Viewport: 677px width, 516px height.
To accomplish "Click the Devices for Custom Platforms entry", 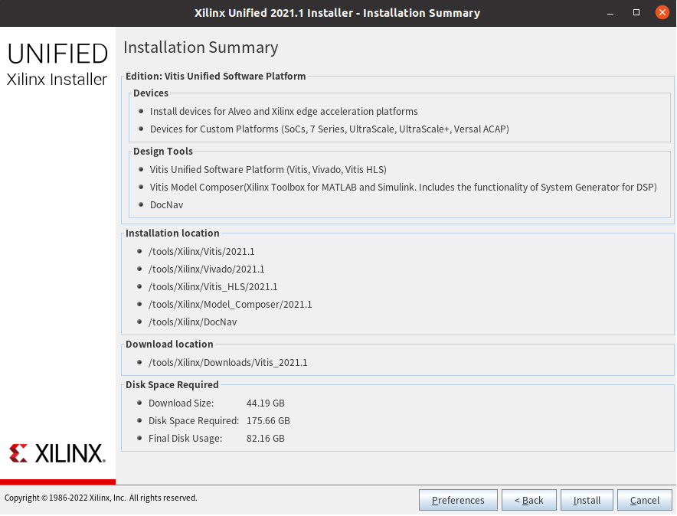I will tap(329, 129).
